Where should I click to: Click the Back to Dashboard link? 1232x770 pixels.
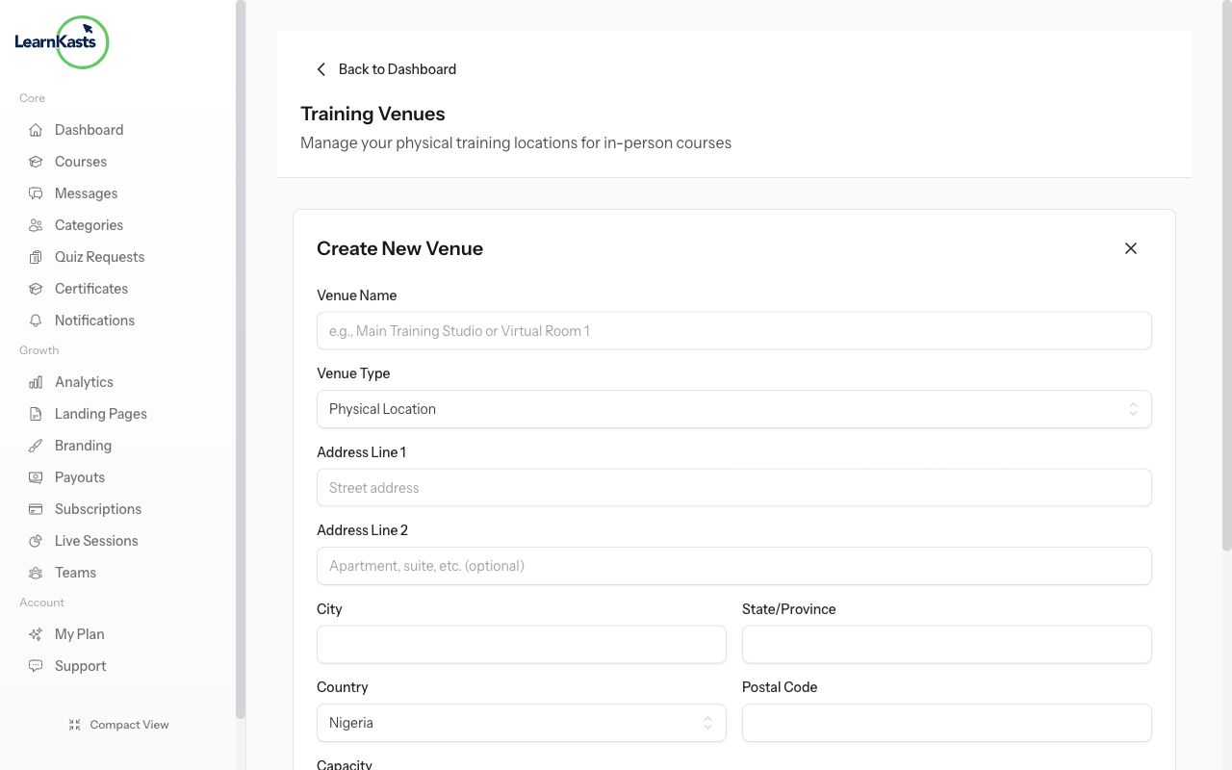pyautogui.click(x=385, y=68)
